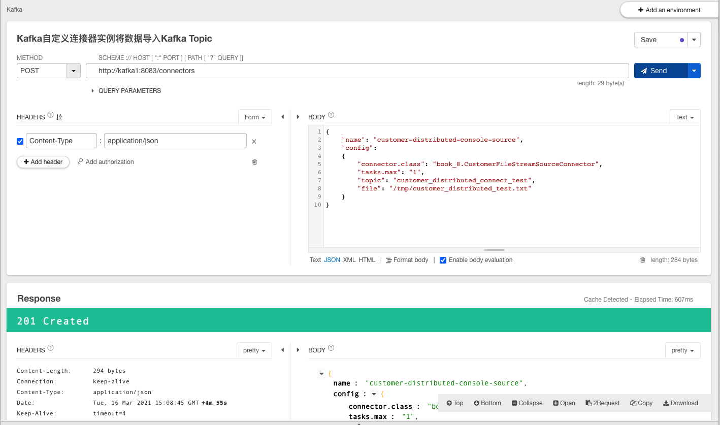Viewport: 720px width, 425px height.
Task: Show help for response HEADERS
Action: coord(50,348)
